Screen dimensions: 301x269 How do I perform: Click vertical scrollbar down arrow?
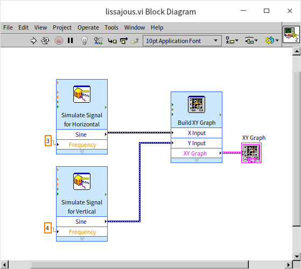pos(297,256)
